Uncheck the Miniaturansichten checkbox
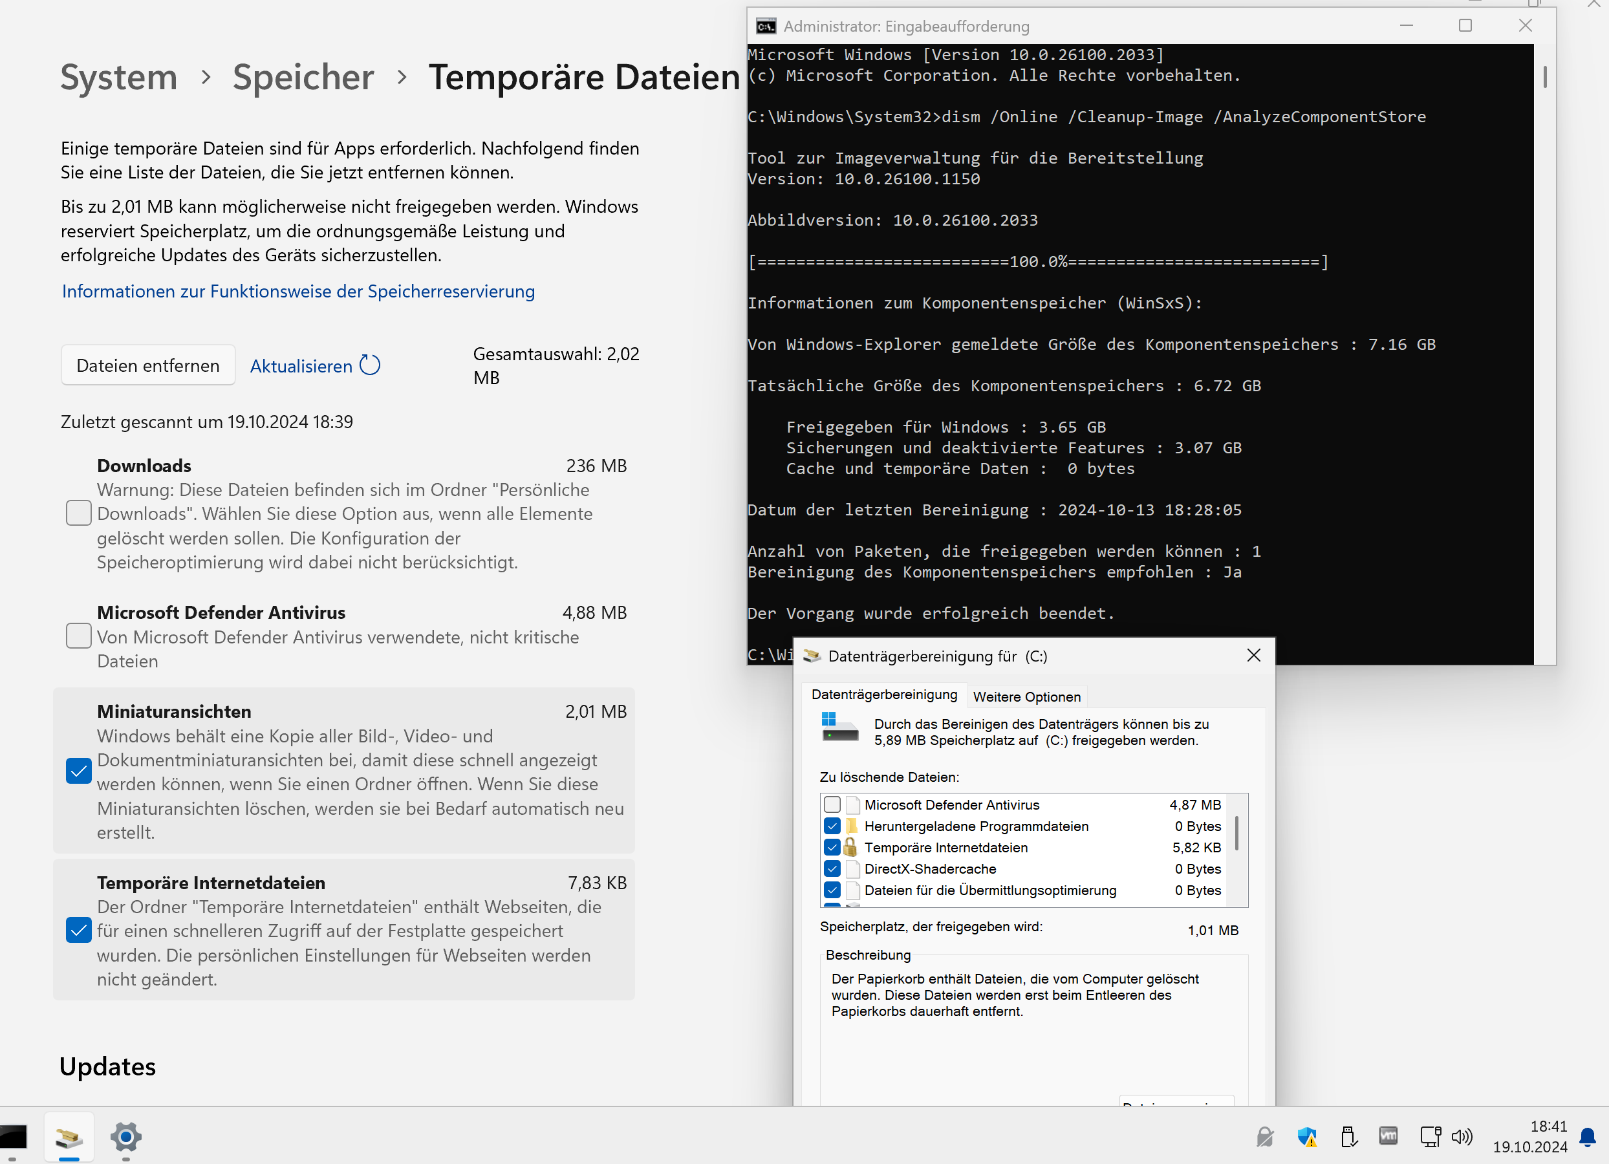This screenshot has height=1164, width=1609. [78, 771]
